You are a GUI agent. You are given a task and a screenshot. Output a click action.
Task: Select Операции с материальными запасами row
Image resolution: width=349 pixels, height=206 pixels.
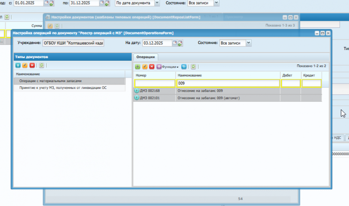tap(70, 81)
